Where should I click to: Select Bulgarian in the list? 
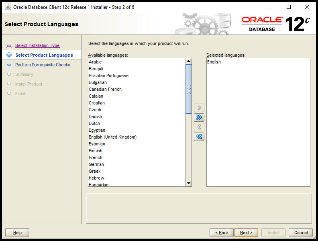coord(137,82)
